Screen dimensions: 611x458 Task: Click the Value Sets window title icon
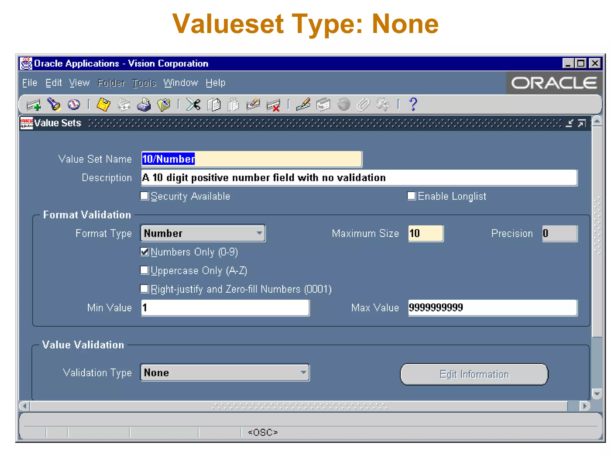tap(27, 123)
